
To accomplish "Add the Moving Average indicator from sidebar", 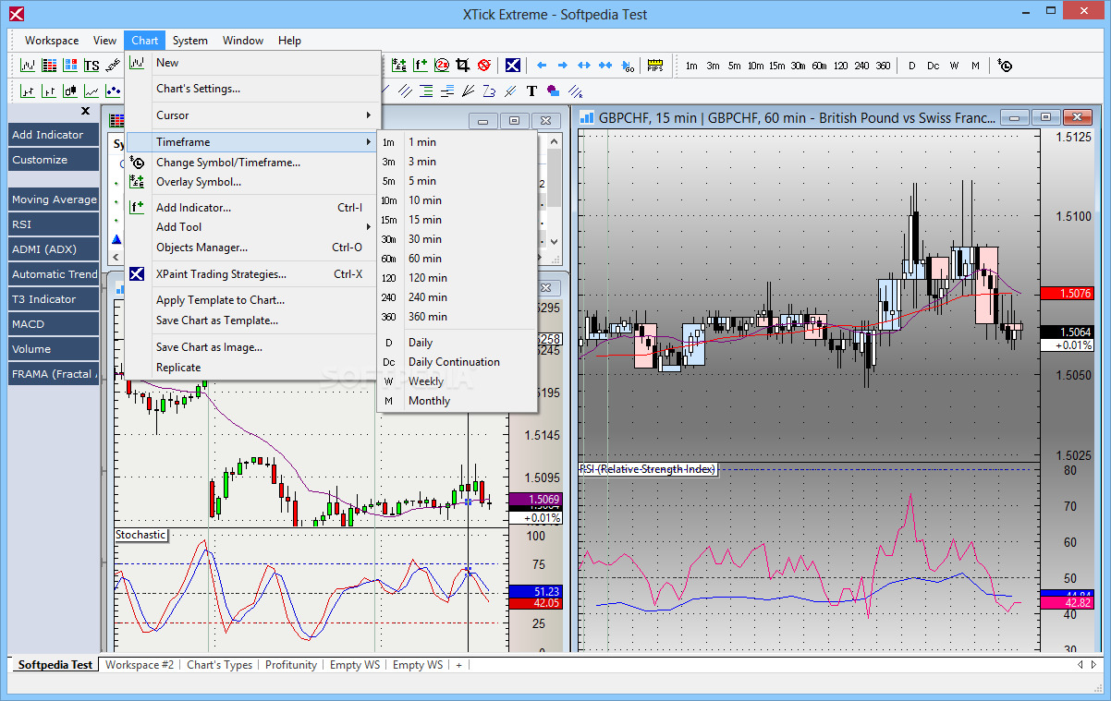I will pyautogui.click(x=54, y=199).
